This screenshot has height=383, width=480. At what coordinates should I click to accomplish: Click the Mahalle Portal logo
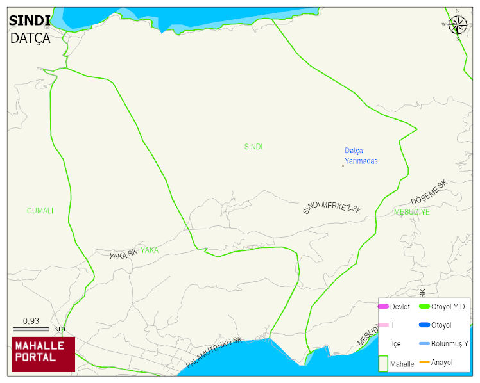pos(43,354)
